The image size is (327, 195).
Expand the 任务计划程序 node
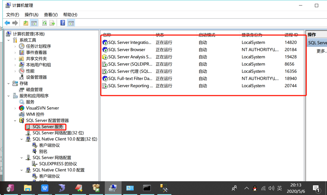(15, 46)
